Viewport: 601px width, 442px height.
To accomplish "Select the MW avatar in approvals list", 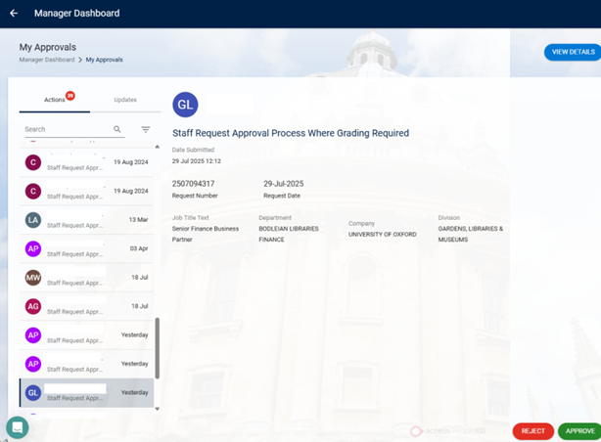I will click(33, 278).
